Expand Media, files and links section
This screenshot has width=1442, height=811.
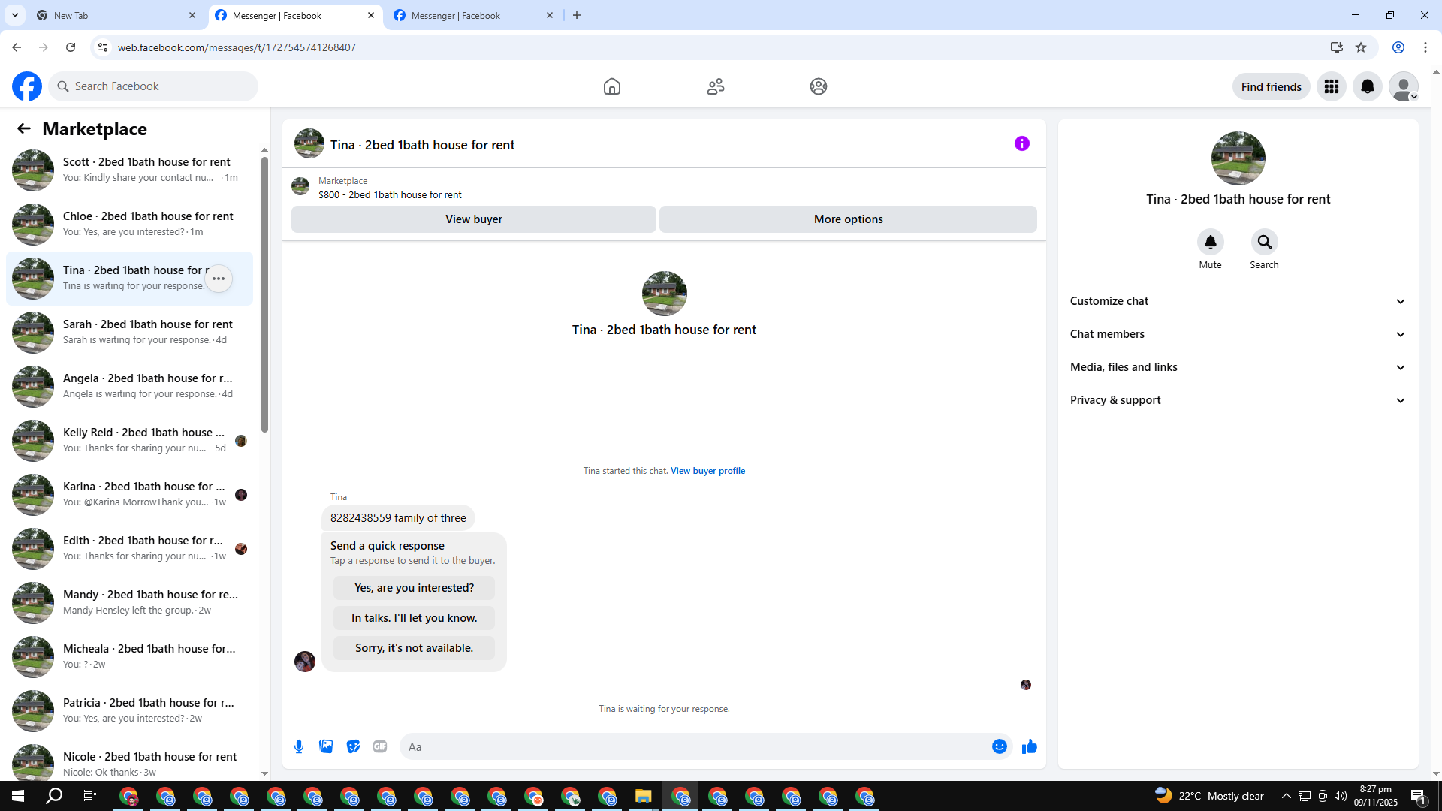[1238, 367]
